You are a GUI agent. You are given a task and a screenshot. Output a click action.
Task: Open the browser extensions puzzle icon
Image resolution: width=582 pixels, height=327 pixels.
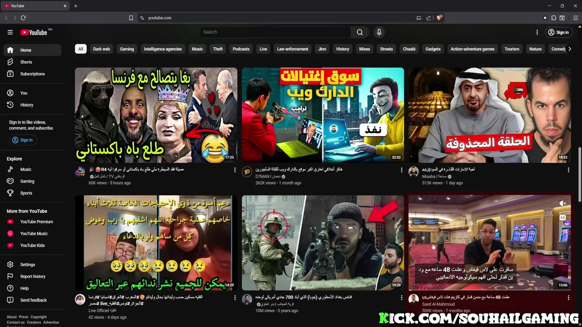(553, 18)
